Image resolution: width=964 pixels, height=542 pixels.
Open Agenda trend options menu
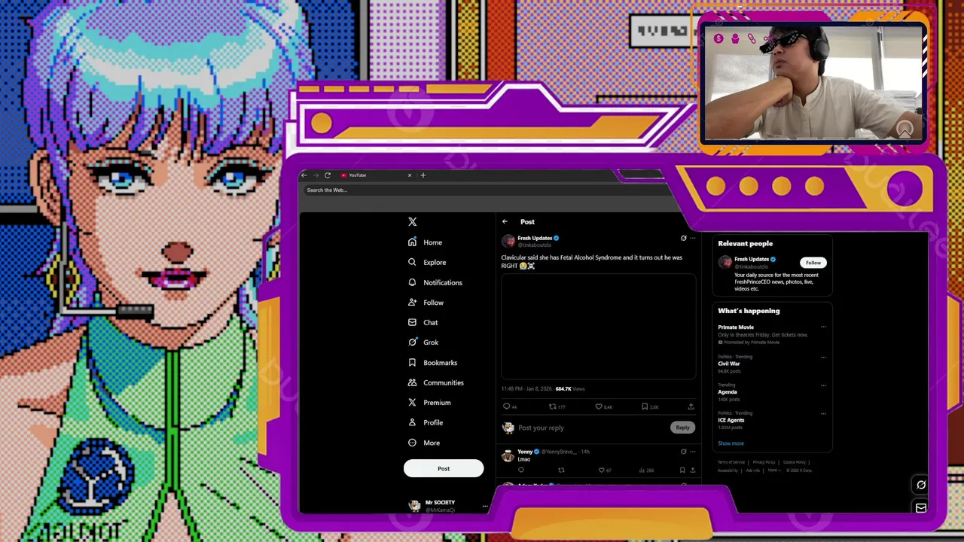pos(823,385)
